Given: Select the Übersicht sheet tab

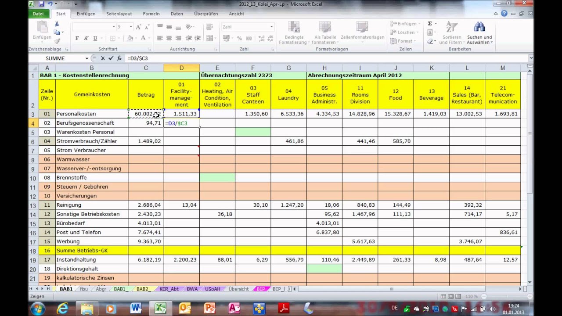Looking at the screenshot, I should 238,289.
